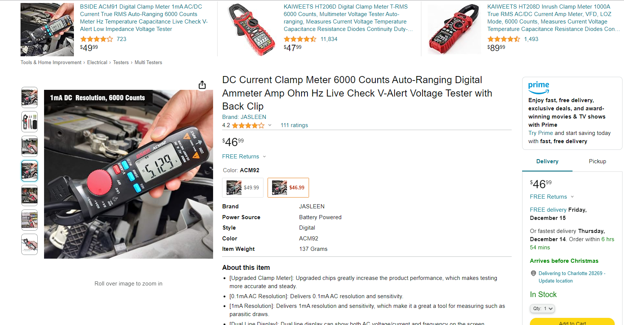Open the KAIWEETS HT208D Inrush clamp meter image

pos(454,29)
